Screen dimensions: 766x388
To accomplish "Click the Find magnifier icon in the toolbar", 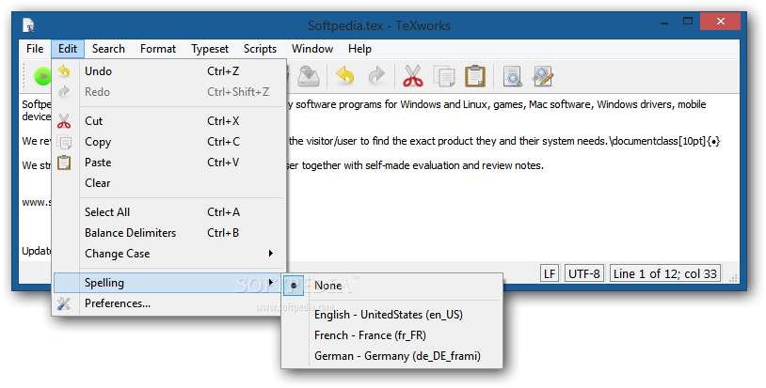I will pos(512,76).
